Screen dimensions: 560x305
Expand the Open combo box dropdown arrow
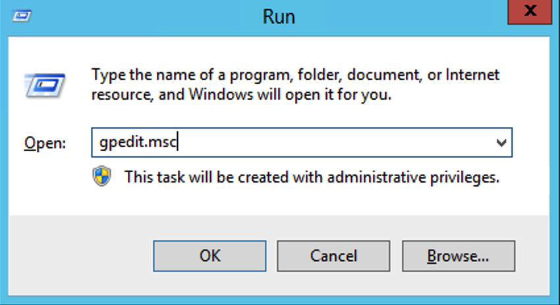(x=501, y=143)
